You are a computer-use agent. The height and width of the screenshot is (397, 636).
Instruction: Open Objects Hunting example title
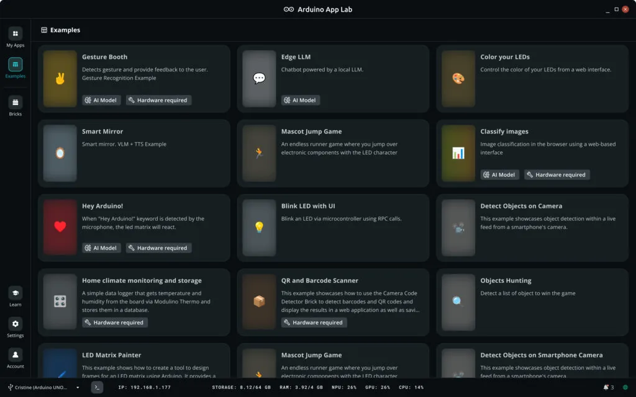point(506,281)
